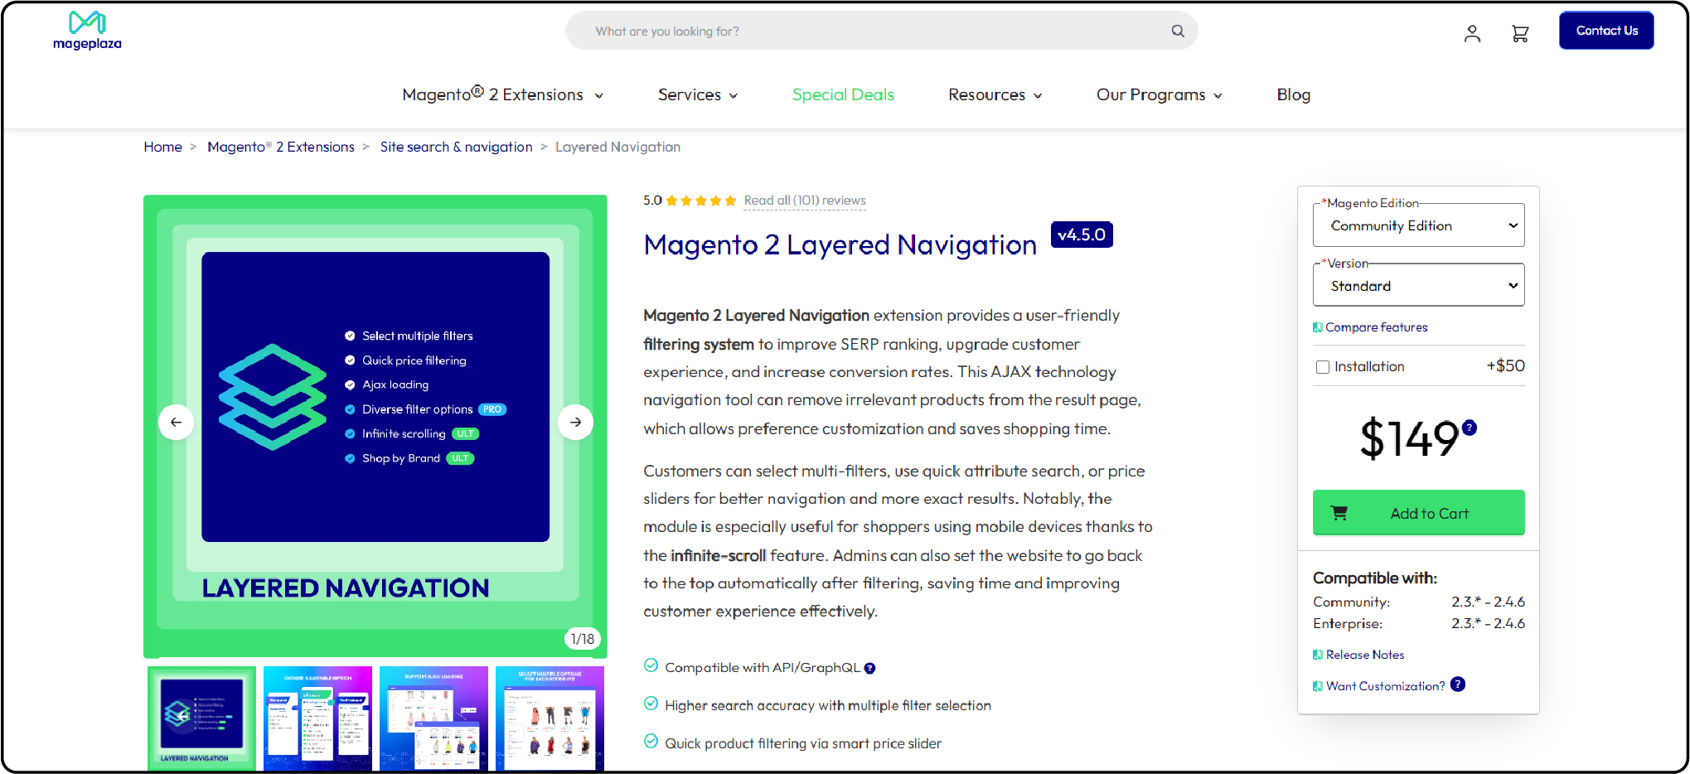Click the +$50 installation price

pos(1505,365)
